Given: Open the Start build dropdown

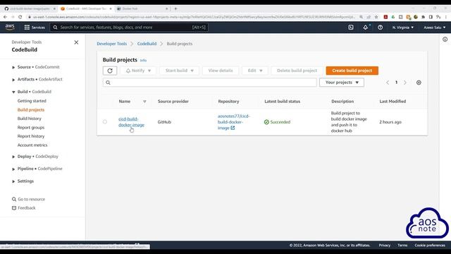Looking at the screenshot, I should tap(179, 71).
